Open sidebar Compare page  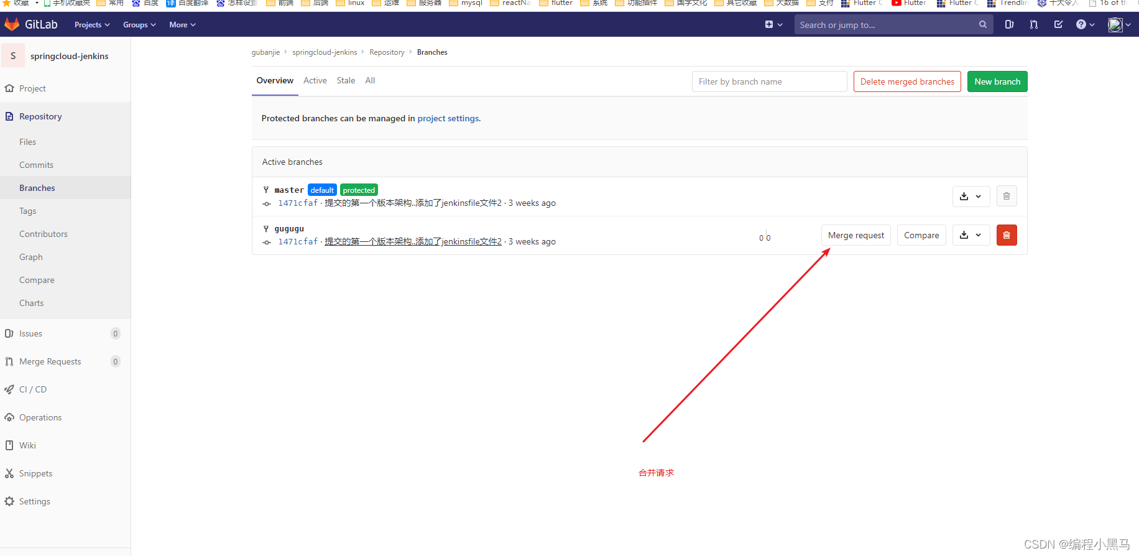coord(37,280)
